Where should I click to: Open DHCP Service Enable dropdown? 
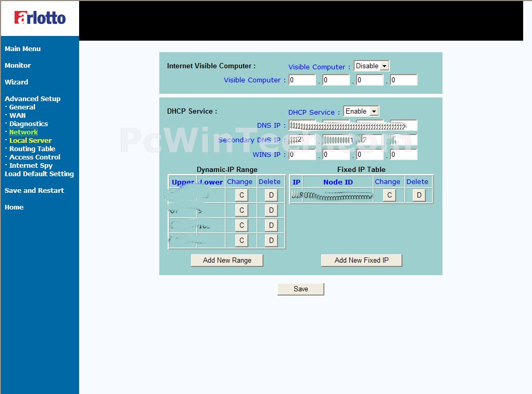click(361, 111)
